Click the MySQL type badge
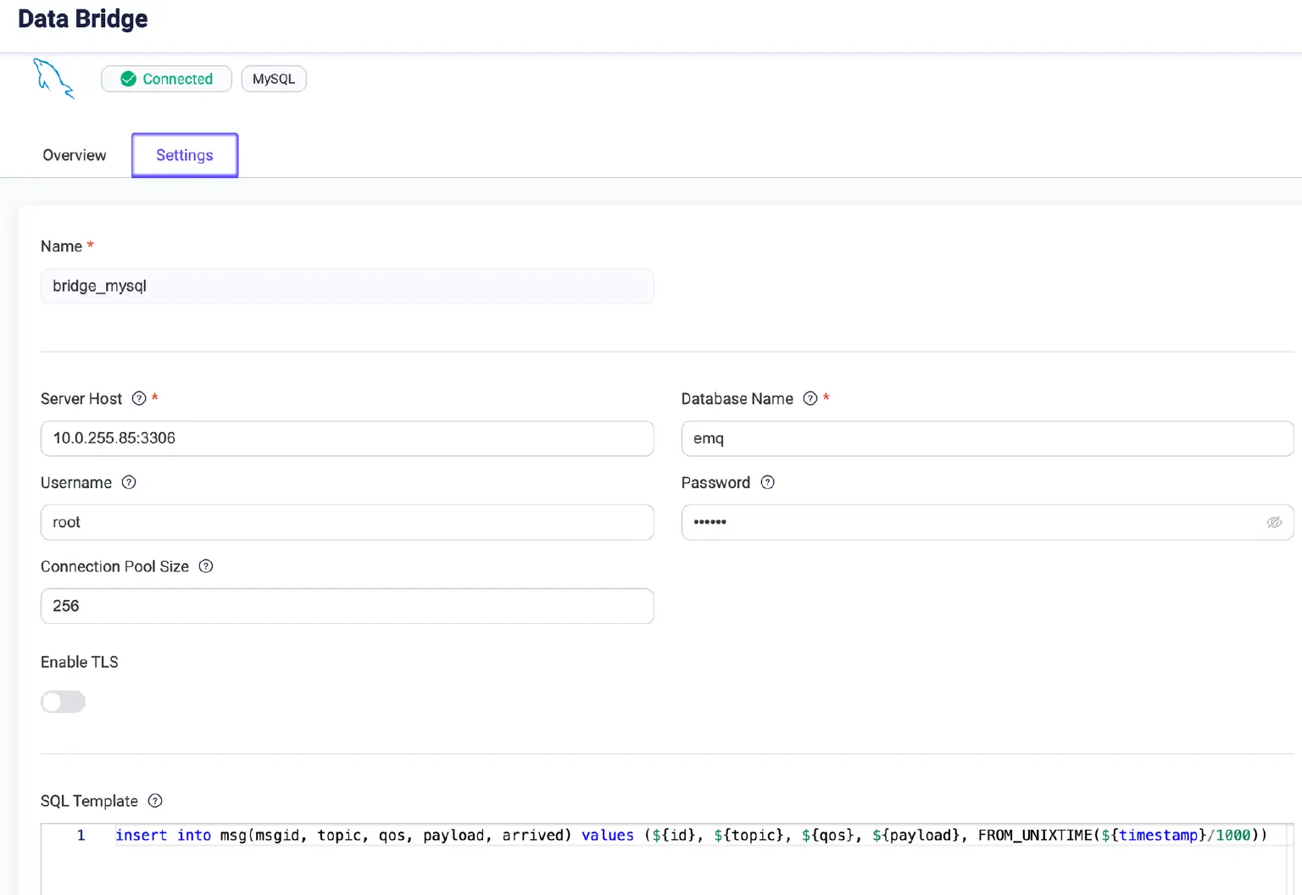The width and height of the screenshot is (1302, 895). coord(273,78)
